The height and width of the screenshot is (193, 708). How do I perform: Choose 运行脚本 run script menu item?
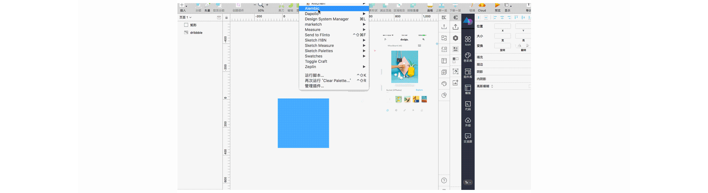334,75
